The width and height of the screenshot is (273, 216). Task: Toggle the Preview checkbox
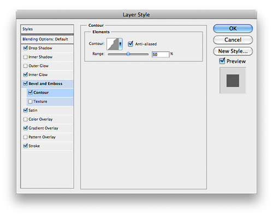click(222, 61)
